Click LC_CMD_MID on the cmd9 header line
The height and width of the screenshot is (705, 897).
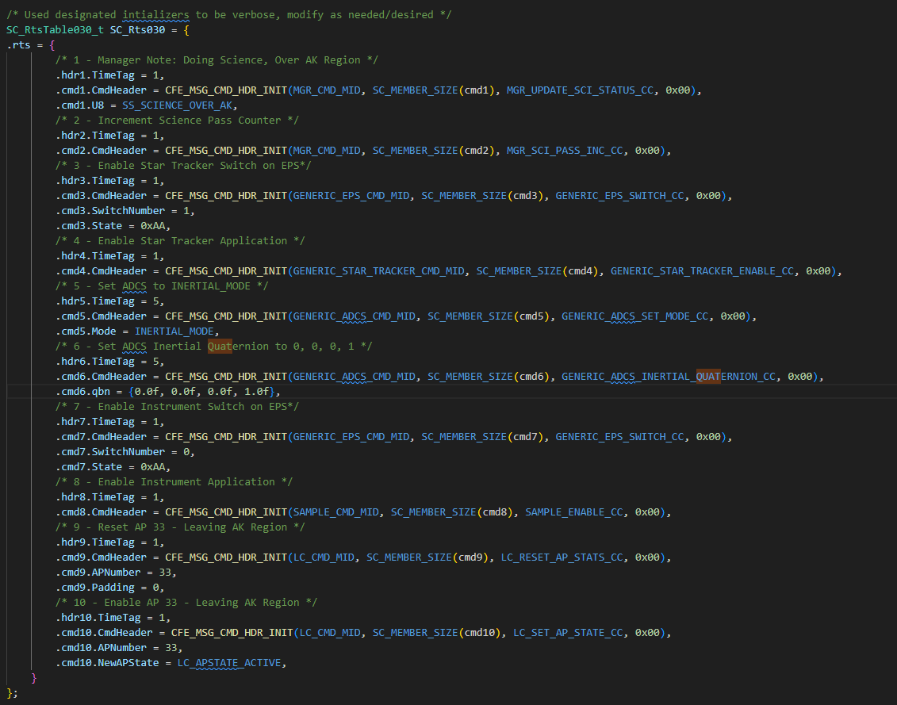324,557
